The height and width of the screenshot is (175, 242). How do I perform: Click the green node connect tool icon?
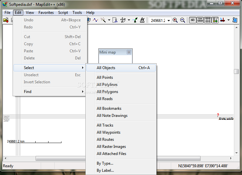tap(135, 20)
